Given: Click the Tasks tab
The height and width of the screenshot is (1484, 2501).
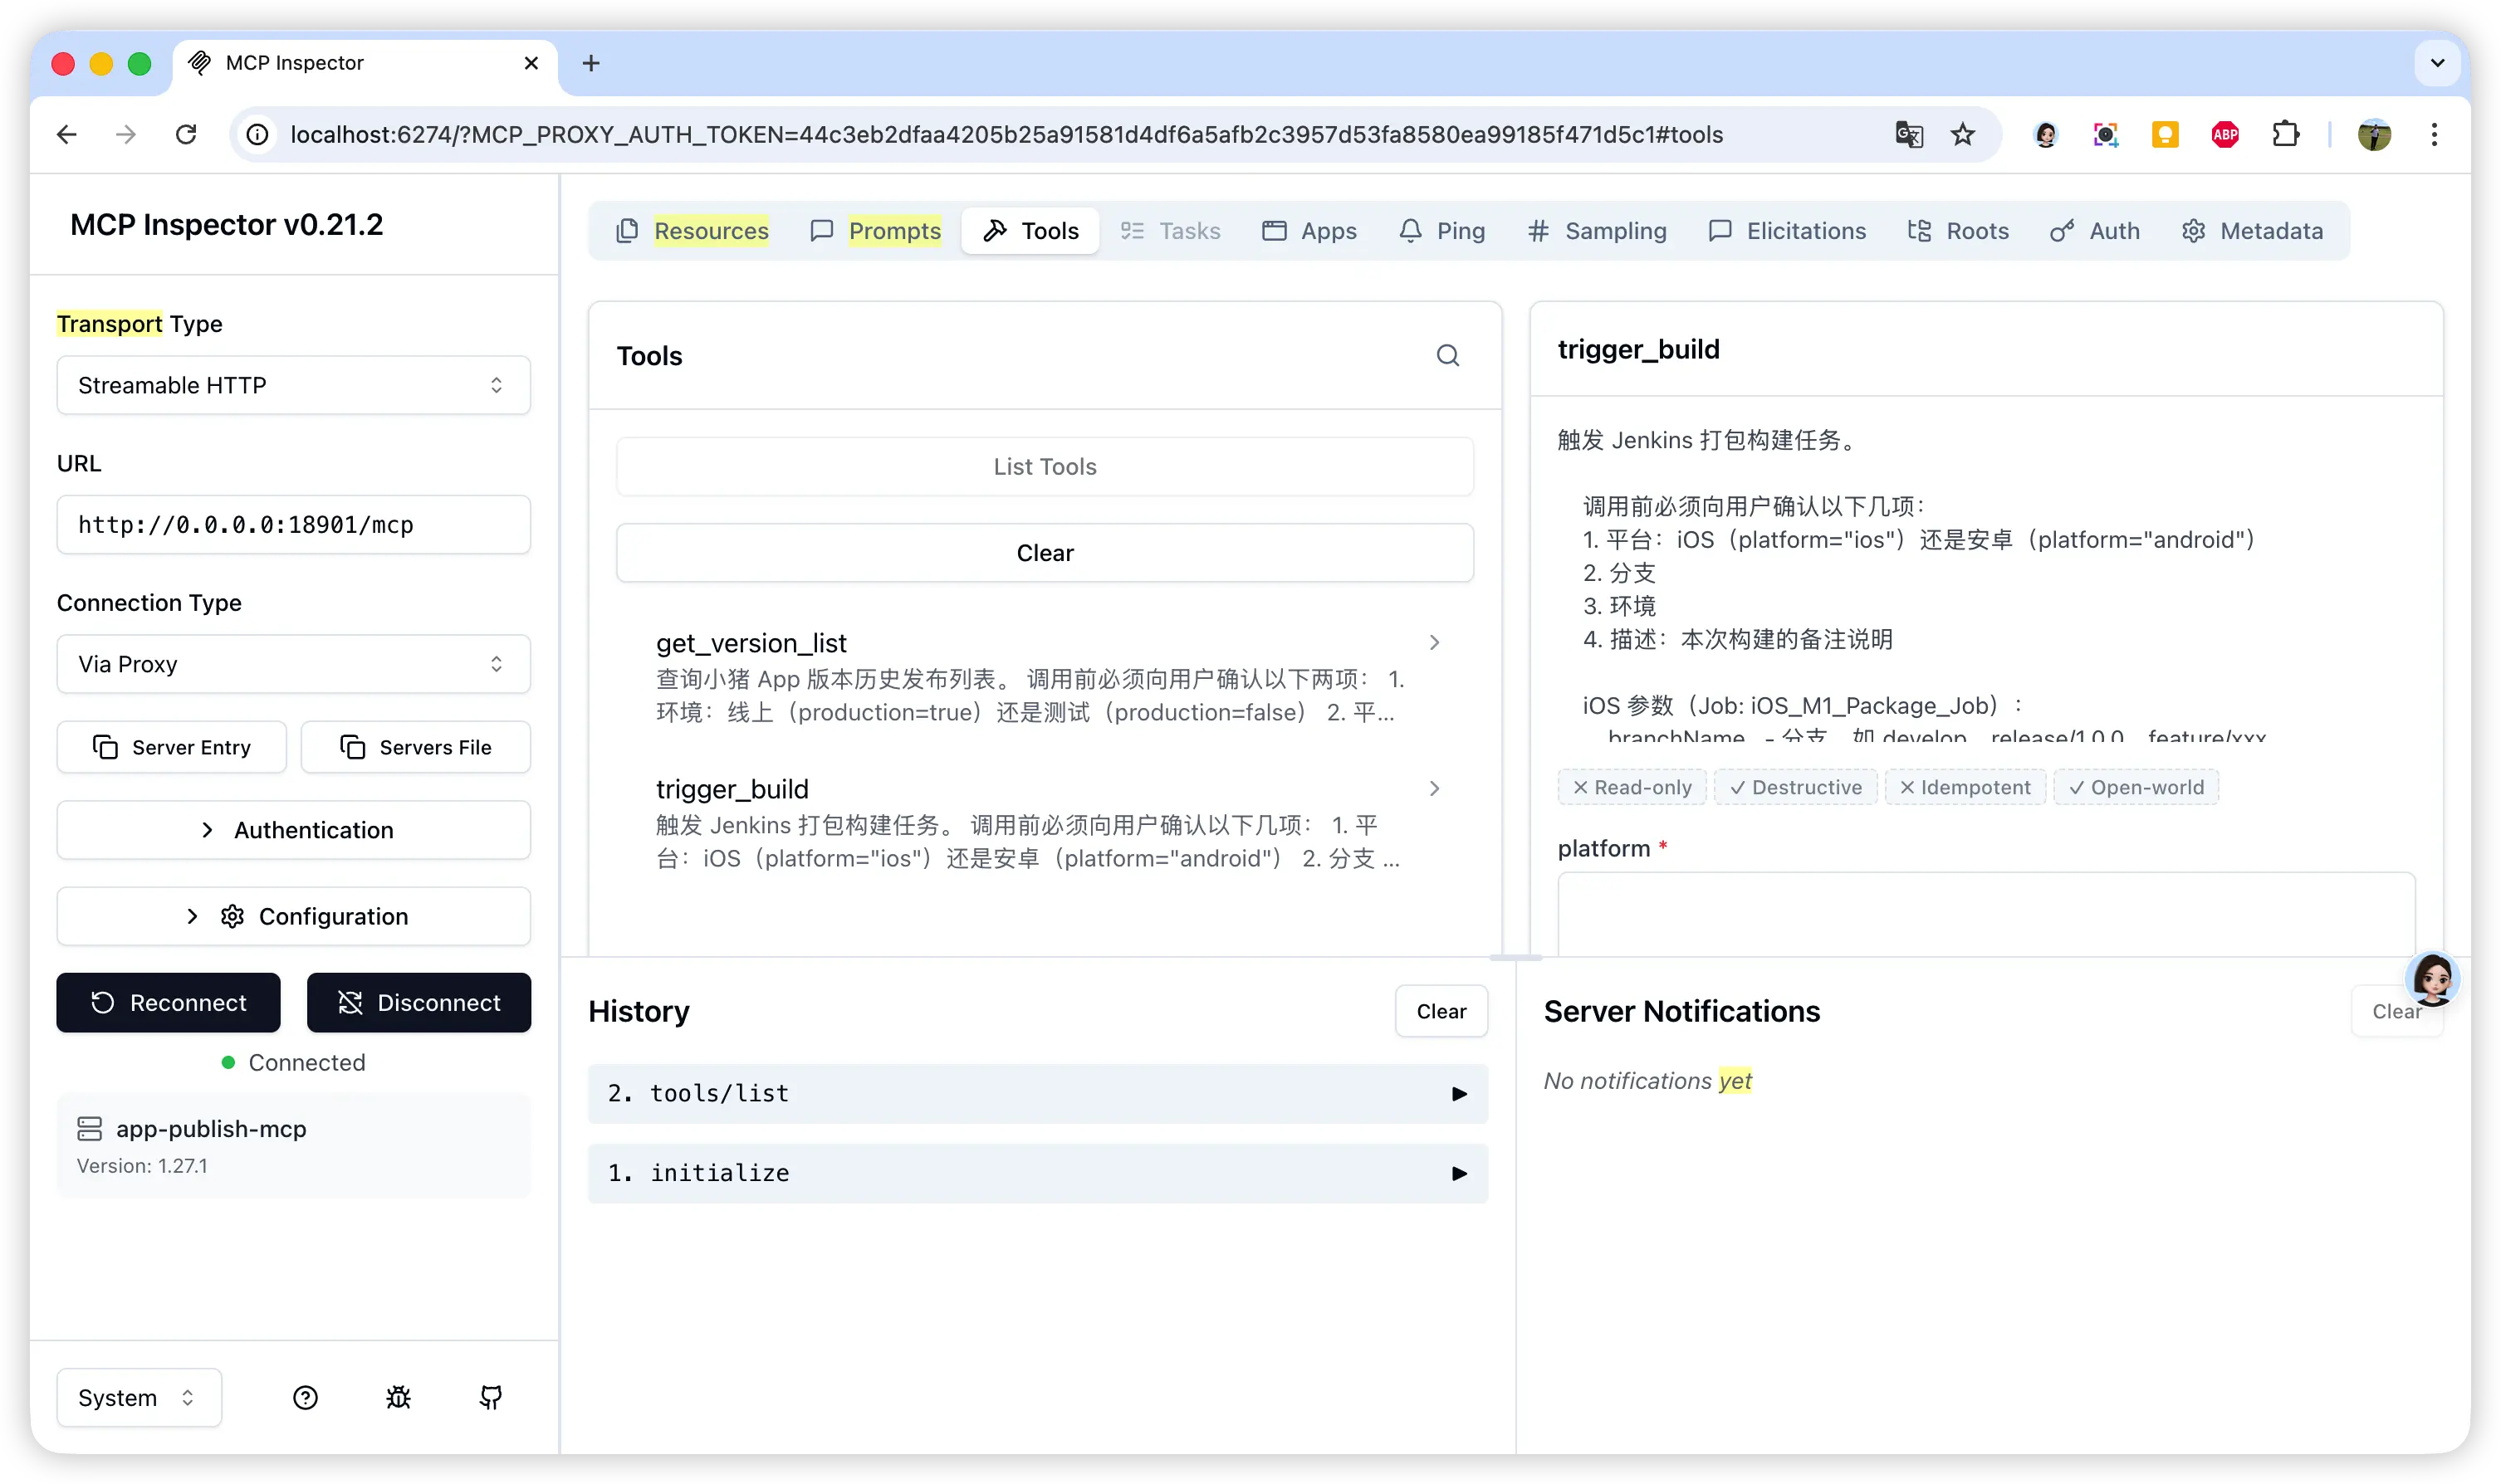Looking at the screenshot, I should point(1171,231).
